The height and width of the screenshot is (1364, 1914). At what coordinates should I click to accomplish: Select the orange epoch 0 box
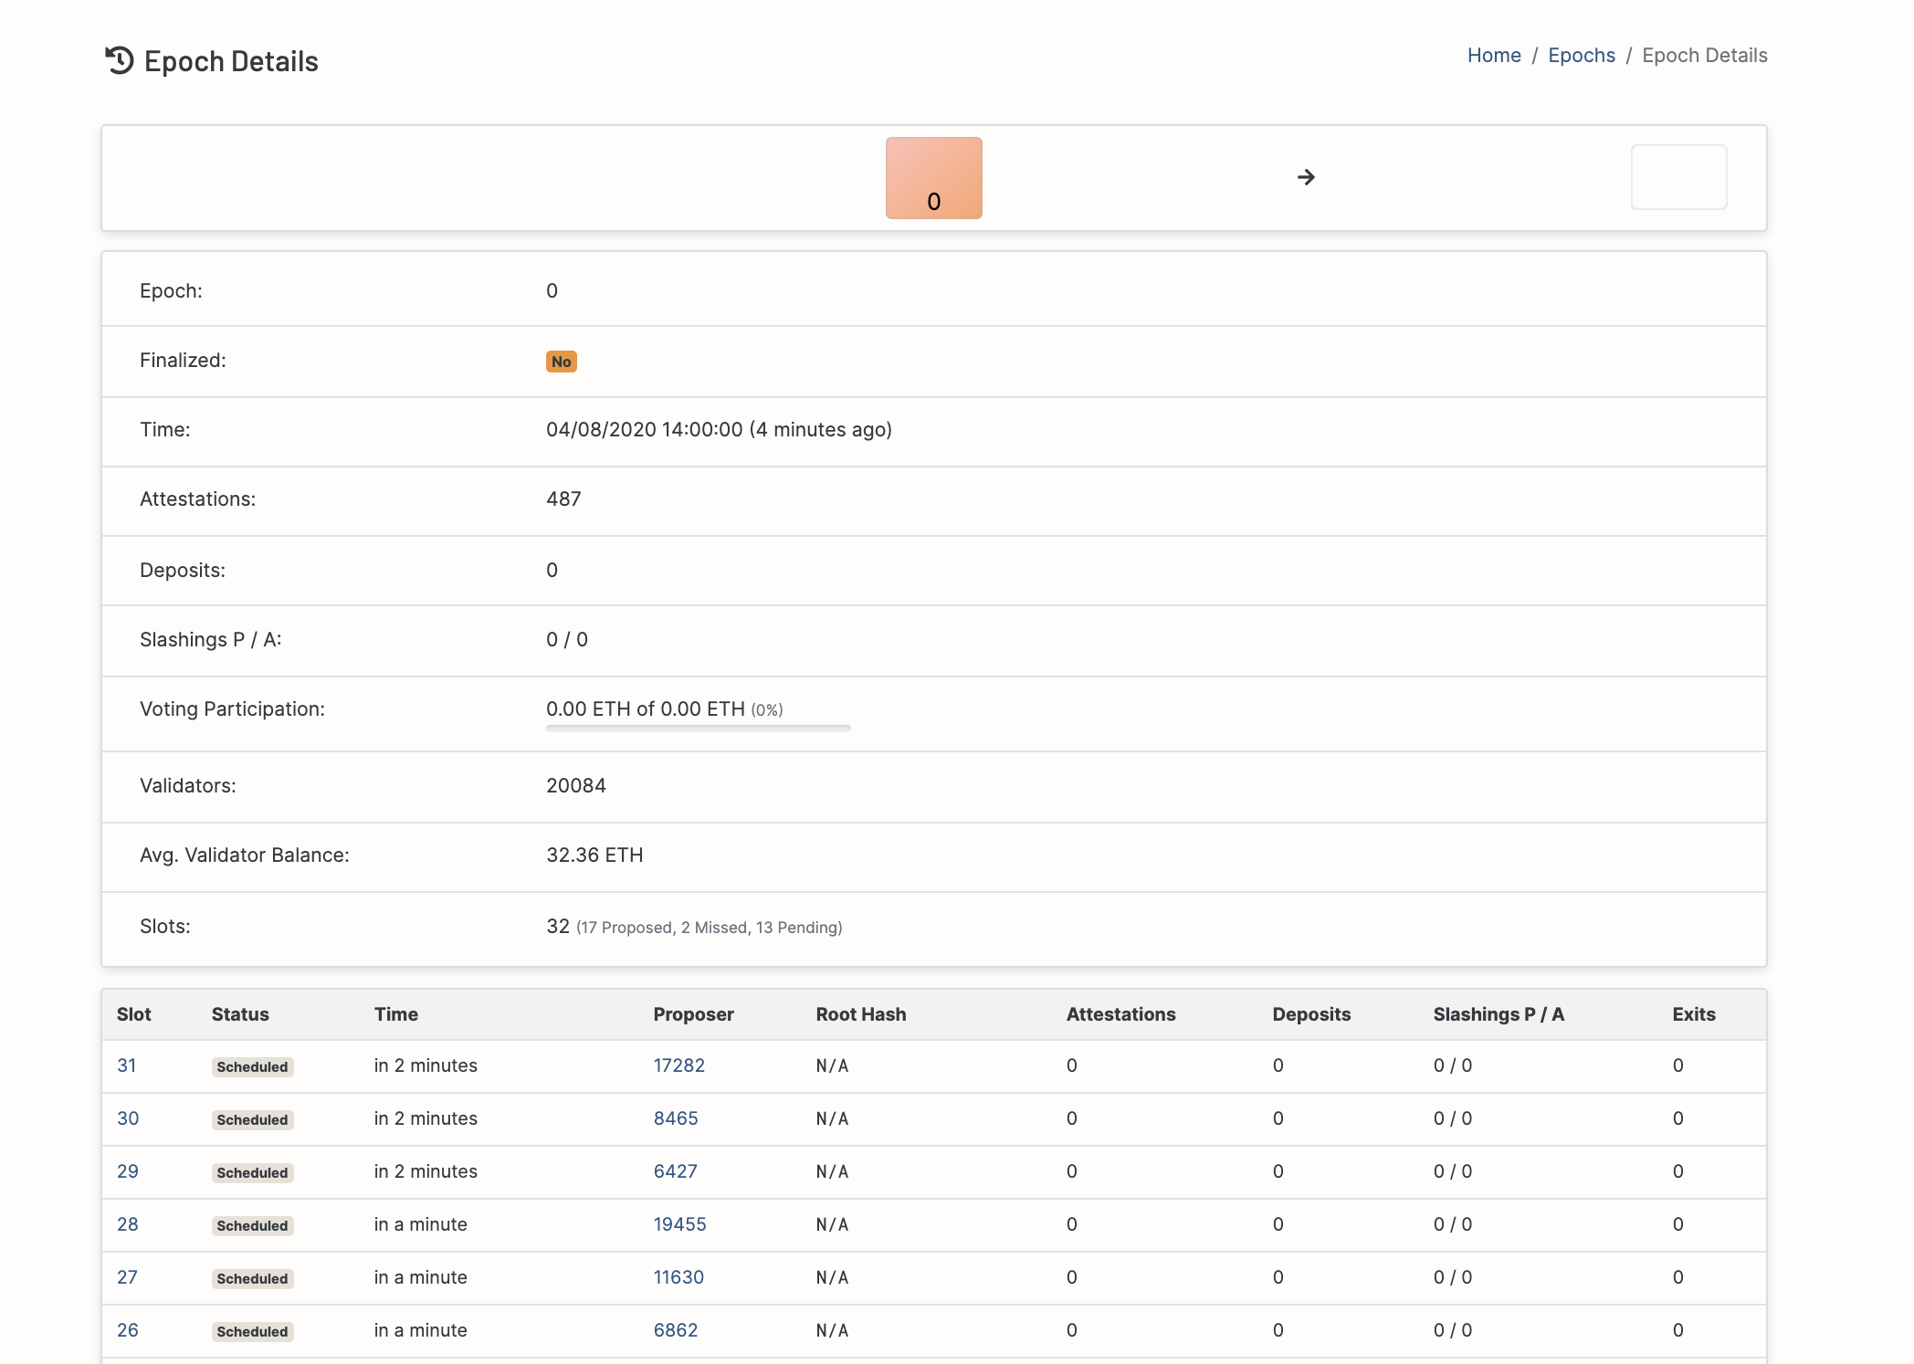[933, 178]
